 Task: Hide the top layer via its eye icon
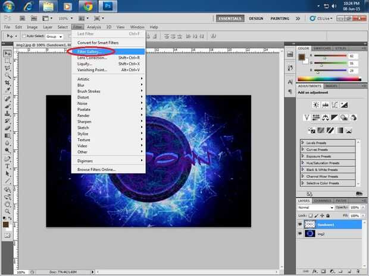[300, 224]
